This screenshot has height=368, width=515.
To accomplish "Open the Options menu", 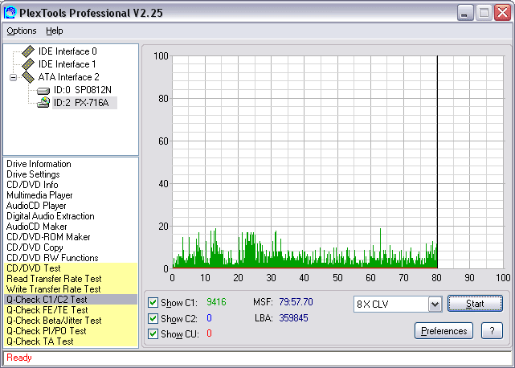I will pos(22,31).
